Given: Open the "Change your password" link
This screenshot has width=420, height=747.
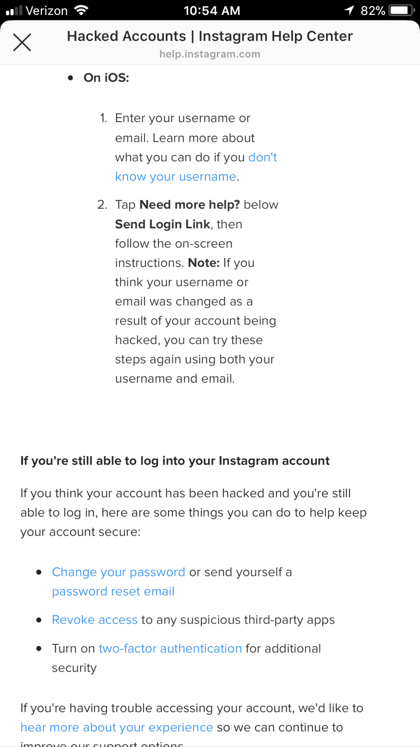Looking at the screenshot, I should click(x=118, y=572).
